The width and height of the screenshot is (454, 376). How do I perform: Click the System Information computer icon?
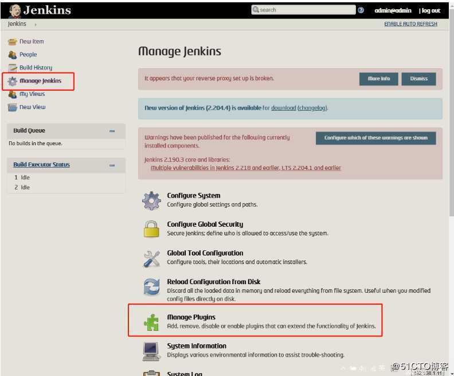coord(151,351)
